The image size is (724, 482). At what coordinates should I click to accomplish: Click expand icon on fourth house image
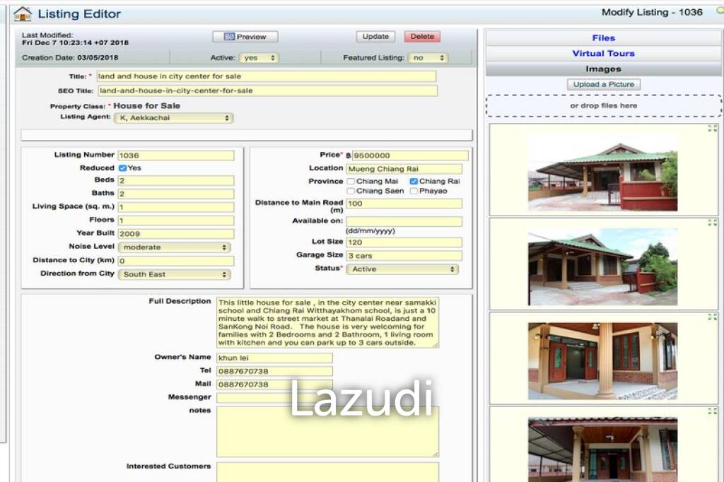point(712,411)
